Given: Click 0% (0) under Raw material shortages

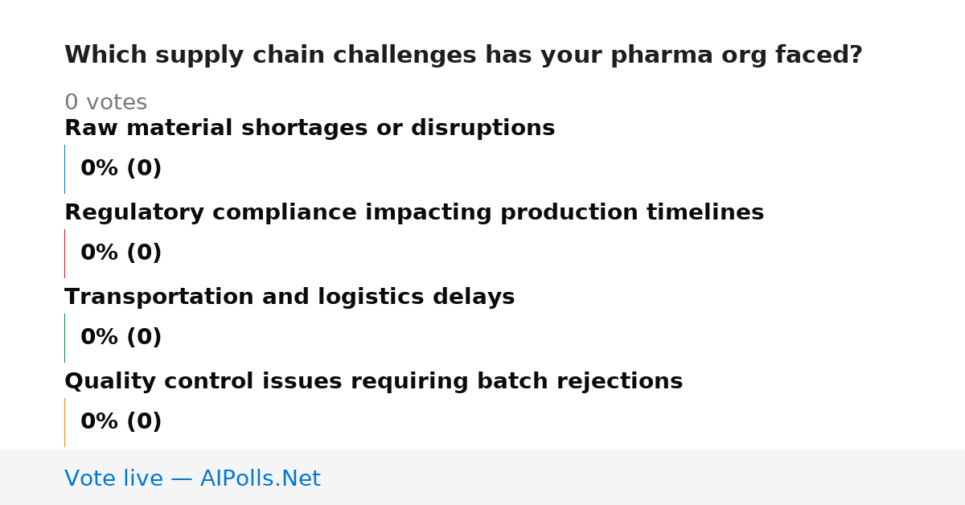Looking at the screenshot, I should point(121,169).
